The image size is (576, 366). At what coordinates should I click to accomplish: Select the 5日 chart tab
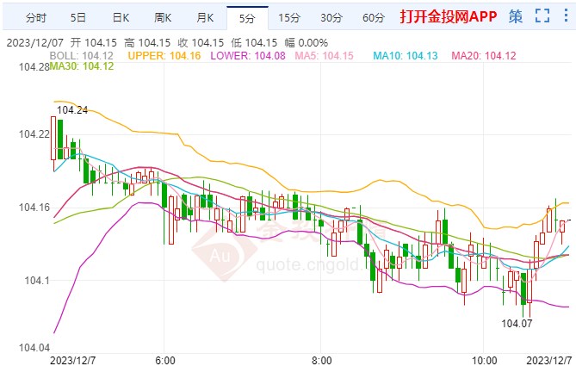pos(78,17)
